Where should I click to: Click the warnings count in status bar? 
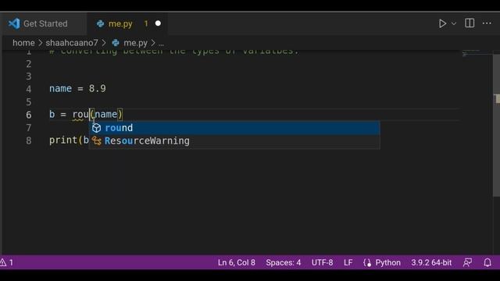[x=7, y=262]
